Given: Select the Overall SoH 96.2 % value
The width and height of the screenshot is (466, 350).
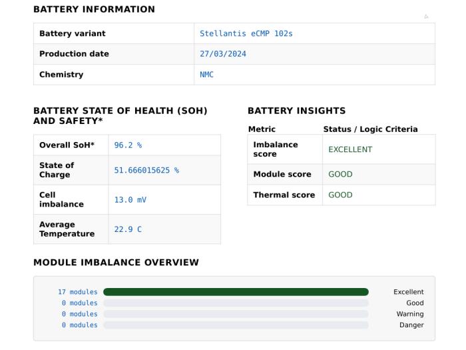Looking at the screenshot, I should (x=128, y=145).
